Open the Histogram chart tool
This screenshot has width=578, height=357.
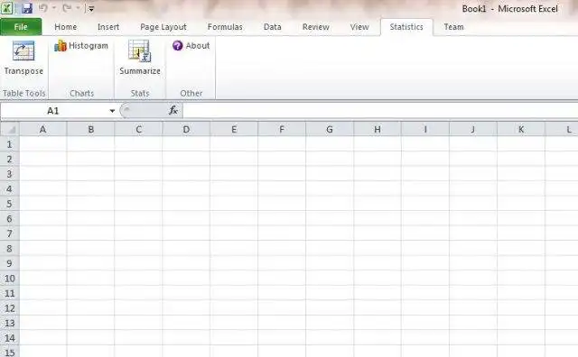point(81,46)
